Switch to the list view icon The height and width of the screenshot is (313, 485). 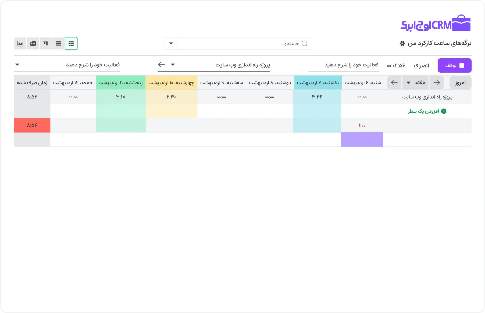(58, 44)
